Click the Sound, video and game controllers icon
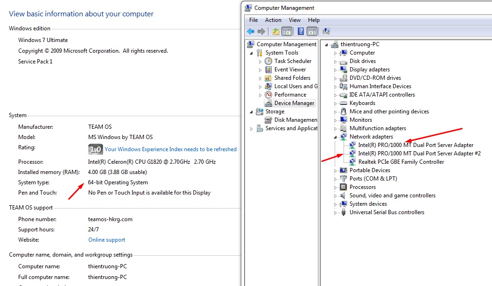 click(344, 195)
